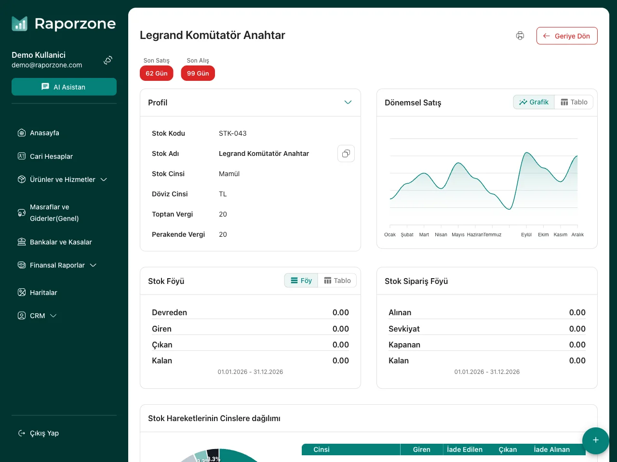This screenshot has width=617, height=462.
Task: Open the Haritalar page
Action: 43,293
